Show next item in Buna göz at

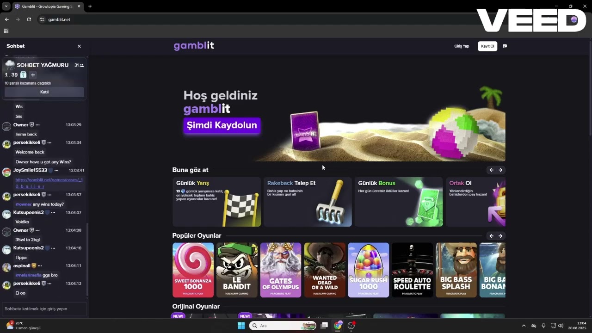(500, 170)
